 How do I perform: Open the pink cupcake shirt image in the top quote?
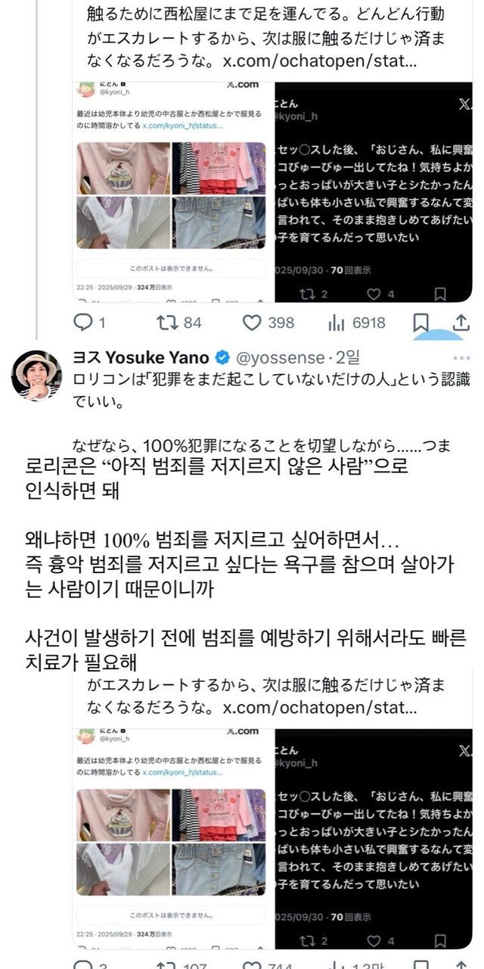pos(123,167)
